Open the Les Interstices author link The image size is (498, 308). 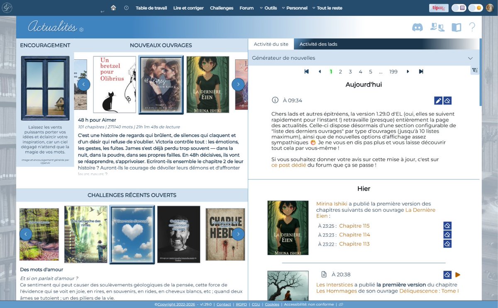[x=334, y=285]
